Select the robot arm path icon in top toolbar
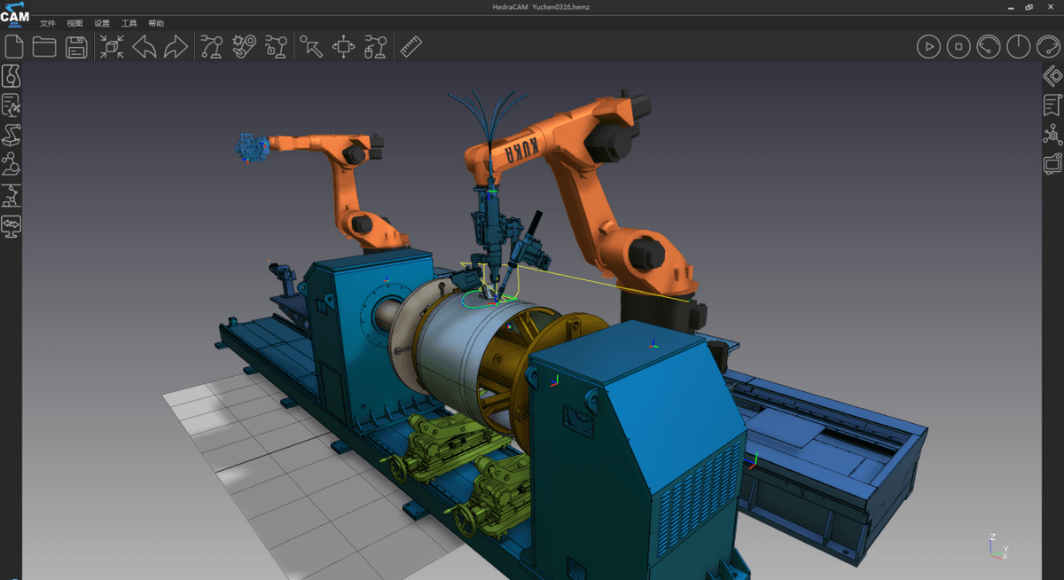The width and height of the screenshot is (1064, 580). pos(211,46)
